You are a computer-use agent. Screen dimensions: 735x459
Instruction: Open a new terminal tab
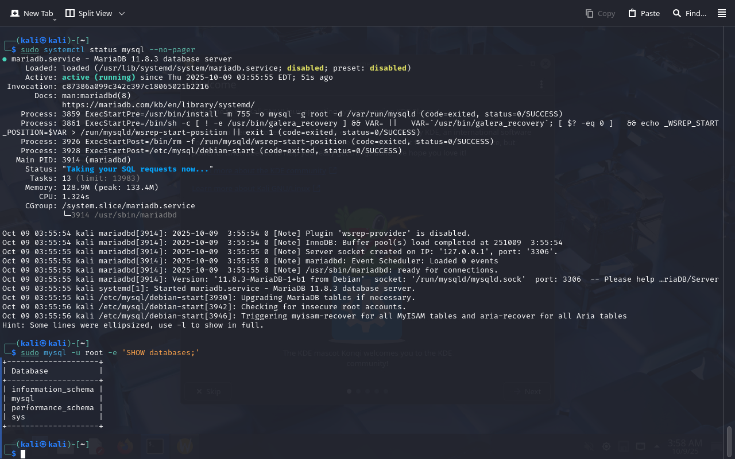(x=32, y=13)
